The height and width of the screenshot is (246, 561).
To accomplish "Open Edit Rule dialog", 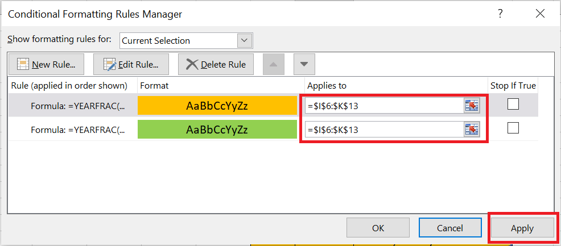I will tap(131, 64).
